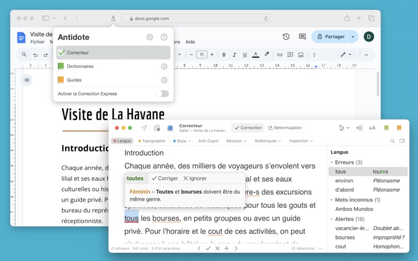Image resolution: width=418 pixels, height=261 pixels.
Task: Open Antidote help question mark icon
Action: click(x=164, y=37)
